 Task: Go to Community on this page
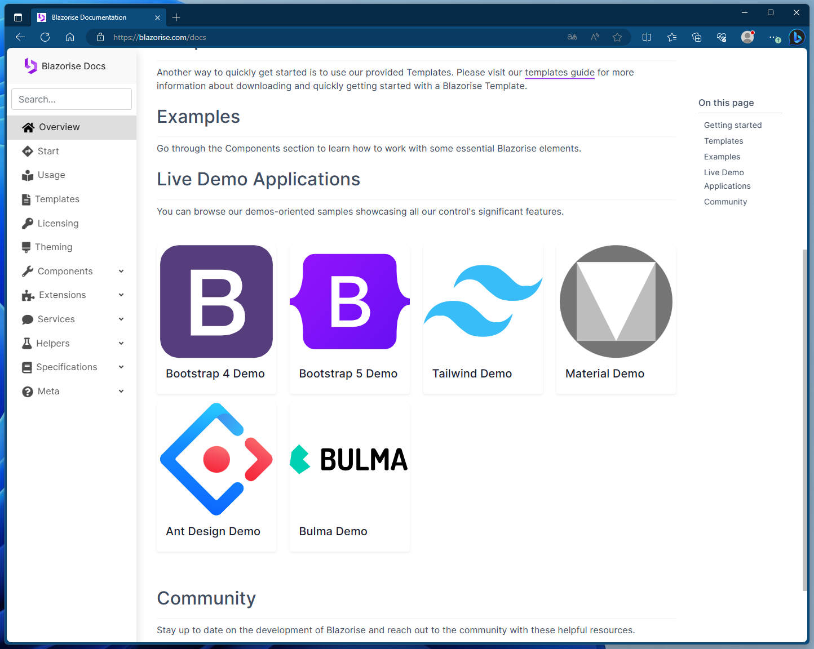[725, 201]
